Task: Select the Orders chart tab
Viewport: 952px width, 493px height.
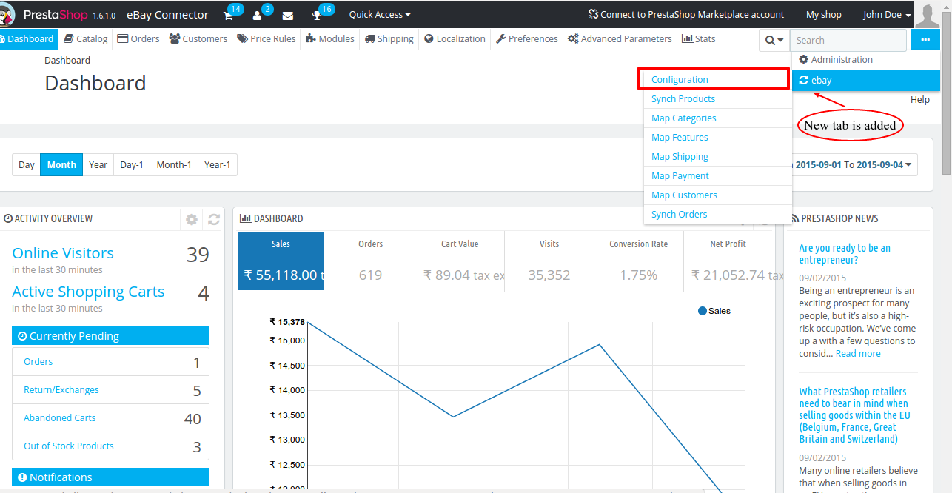Action: pos(370,261)
